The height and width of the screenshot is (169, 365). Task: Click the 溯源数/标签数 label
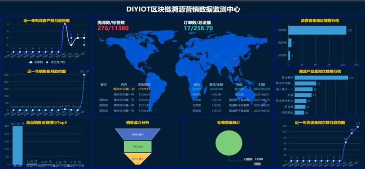111,22
